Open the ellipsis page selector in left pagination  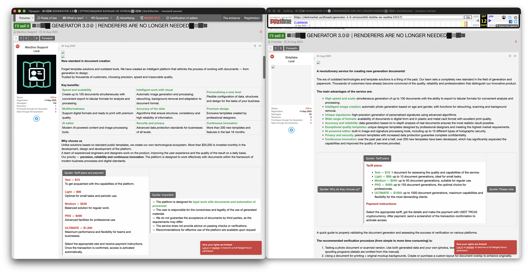pos(31,38)
